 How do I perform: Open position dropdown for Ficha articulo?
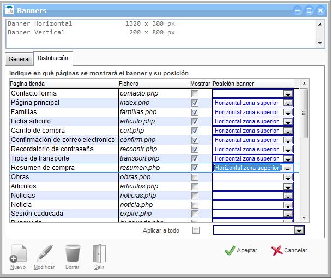click(288, 121)
